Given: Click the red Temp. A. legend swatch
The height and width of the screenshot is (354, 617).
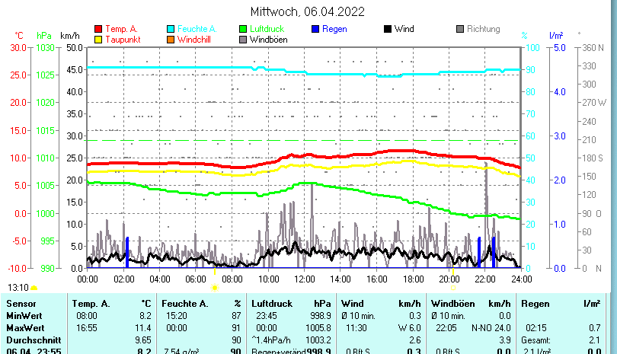Looking at the screenshot, I should point(98,30).
